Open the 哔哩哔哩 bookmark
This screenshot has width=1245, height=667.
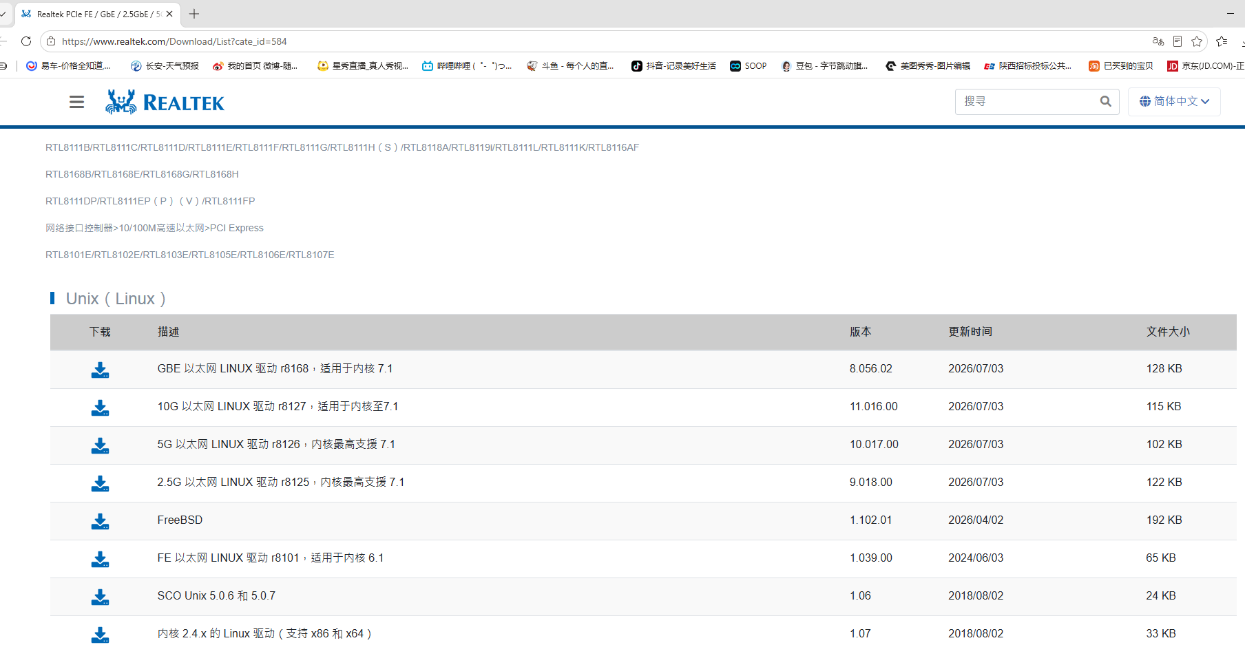(x=467, y=66)
